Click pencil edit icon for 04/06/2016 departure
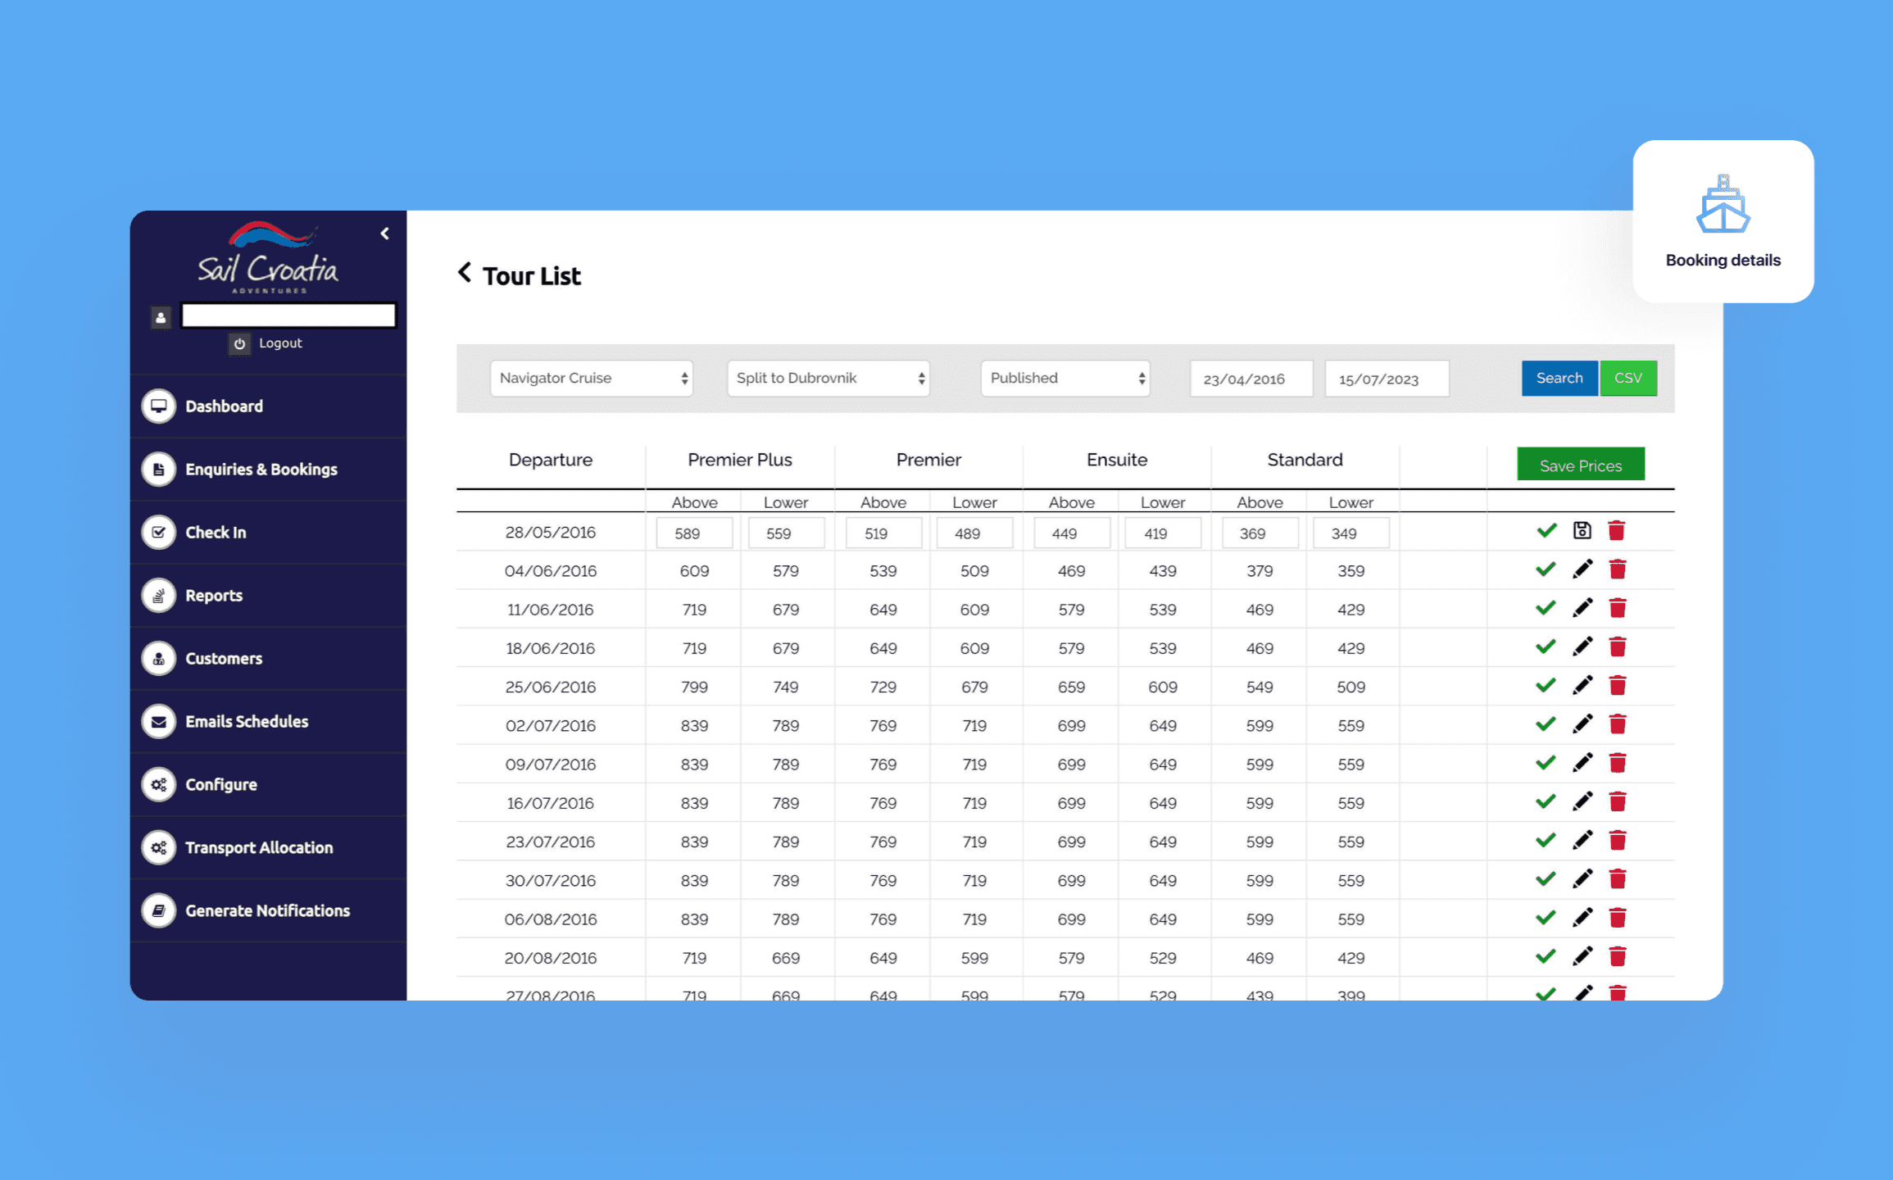Screen dimensions: 1893x1180 tap(1582, 570)
